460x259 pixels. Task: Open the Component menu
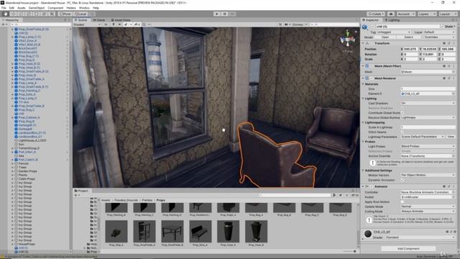pyautogui.click(x=55, y=8)
